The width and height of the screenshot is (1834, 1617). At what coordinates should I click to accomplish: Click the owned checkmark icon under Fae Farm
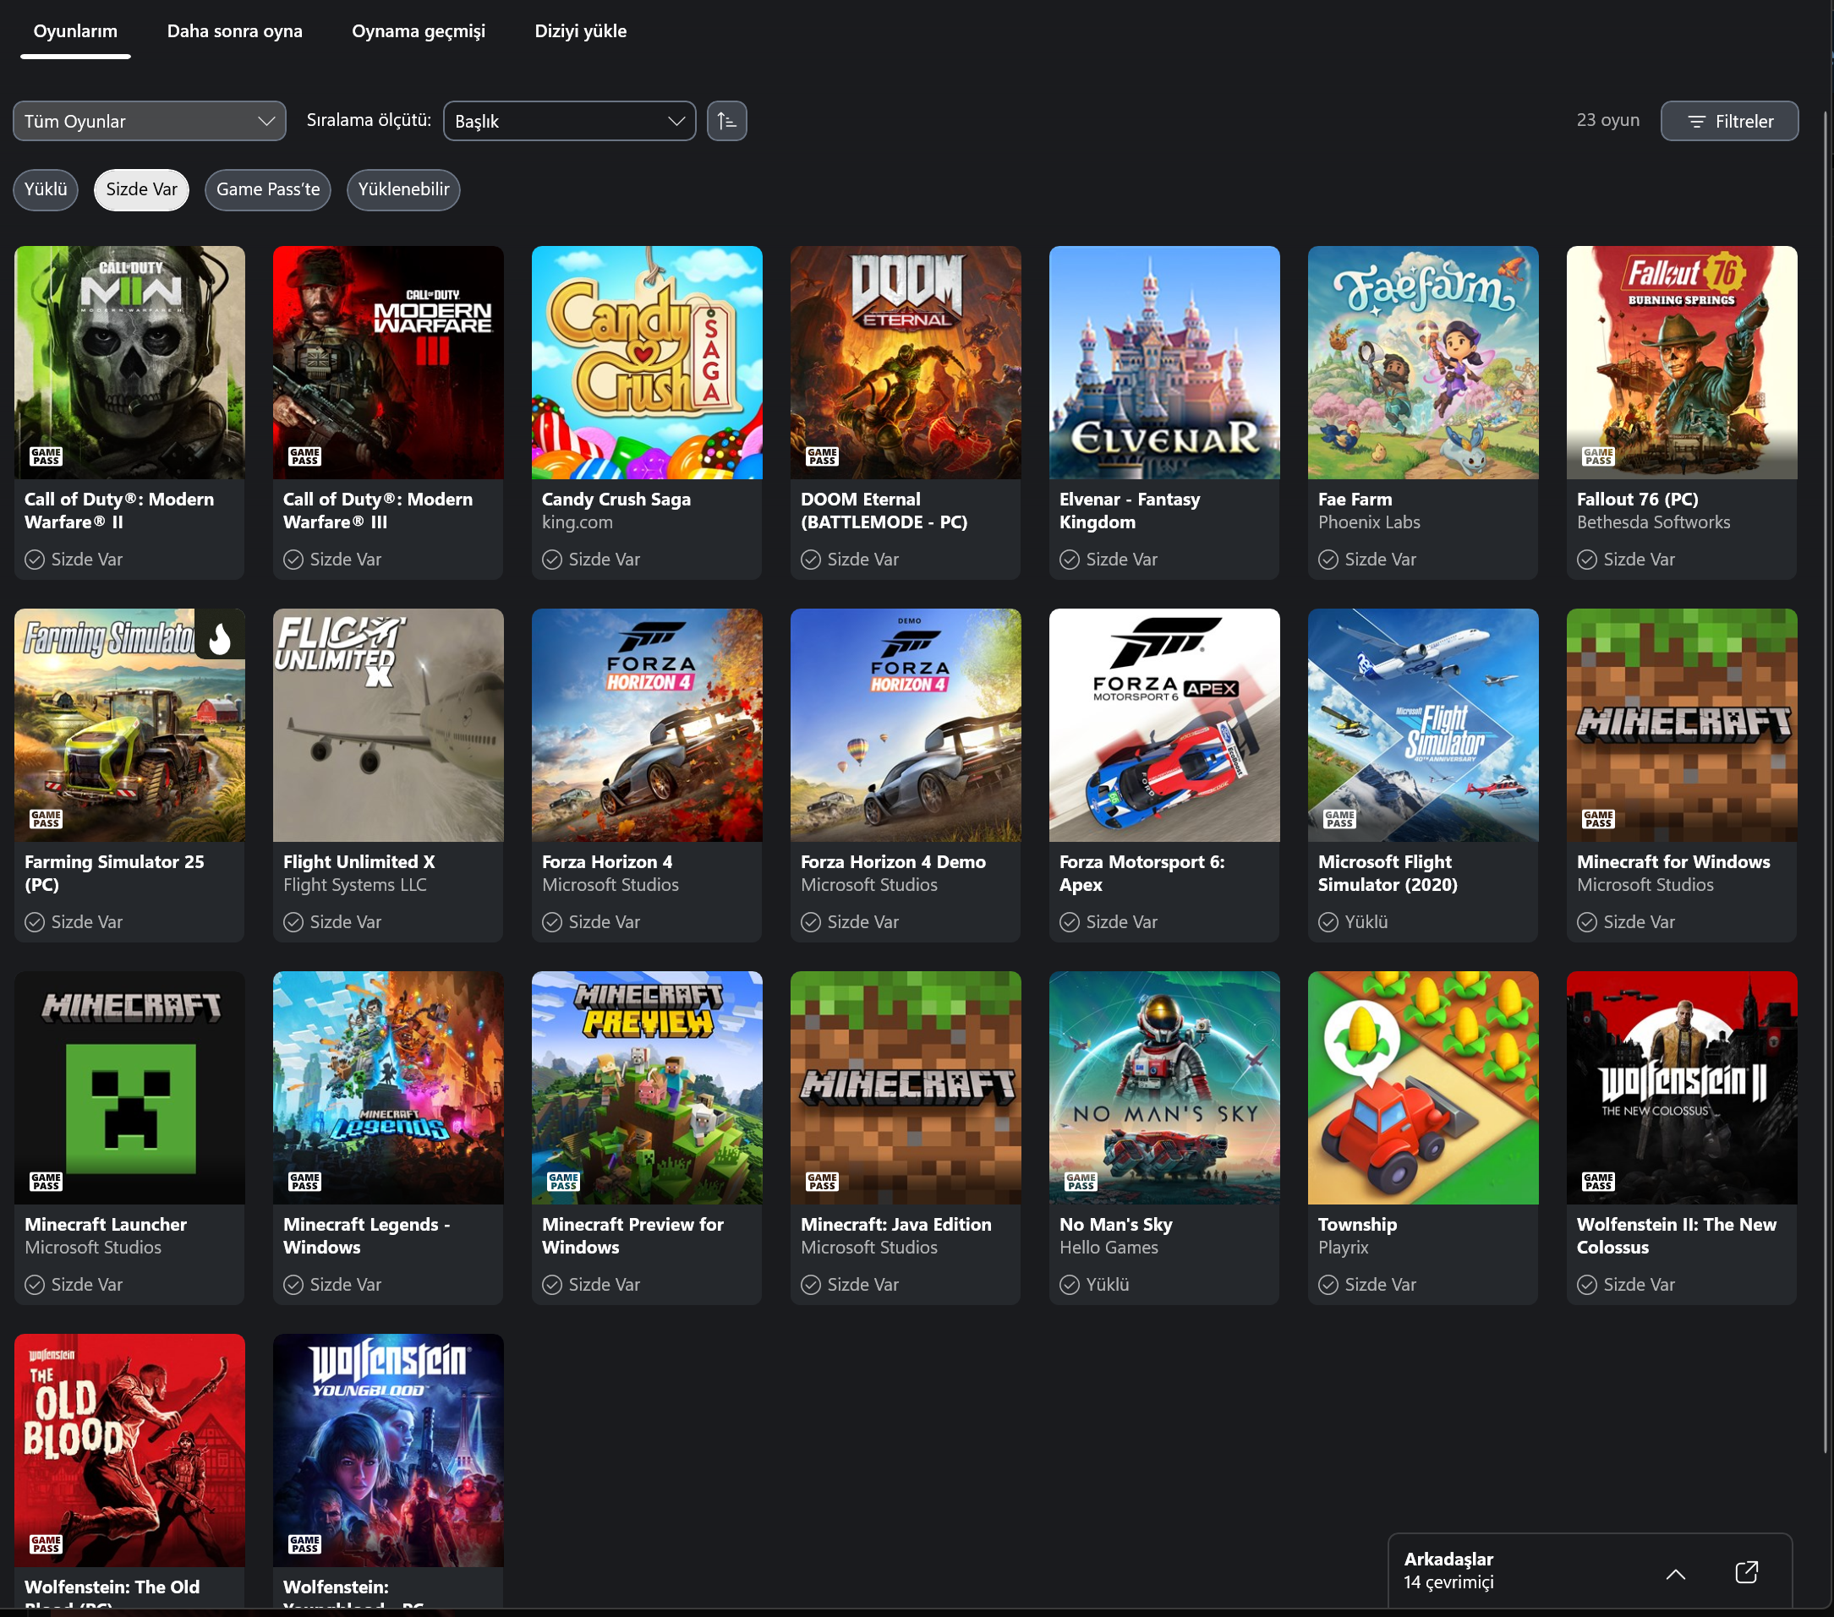[x=1328, y=560]
